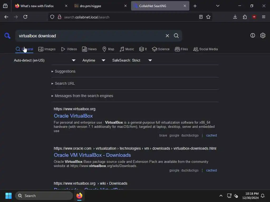Bookmark this page with star icon

click(x=208, y=17)
